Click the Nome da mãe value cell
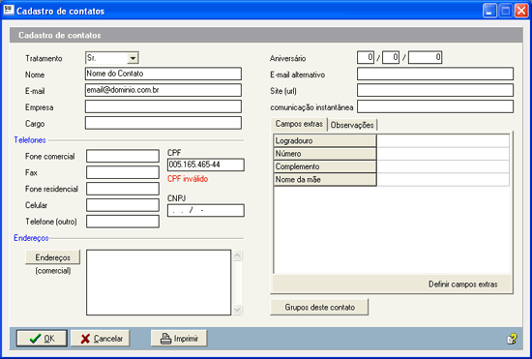This screenshot has width=532, height=359. pos(443,180)
